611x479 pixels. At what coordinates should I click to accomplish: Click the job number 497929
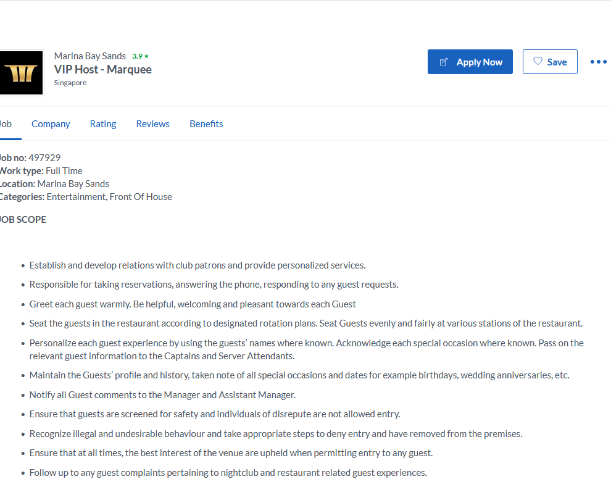point(44,158)
